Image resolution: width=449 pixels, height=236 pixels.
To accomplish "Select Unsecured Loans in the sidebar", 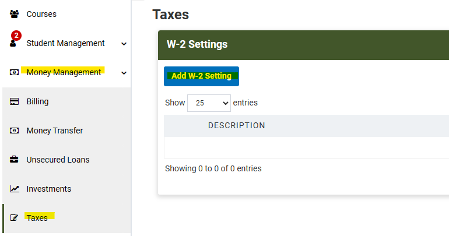I will tap(58, 160).
